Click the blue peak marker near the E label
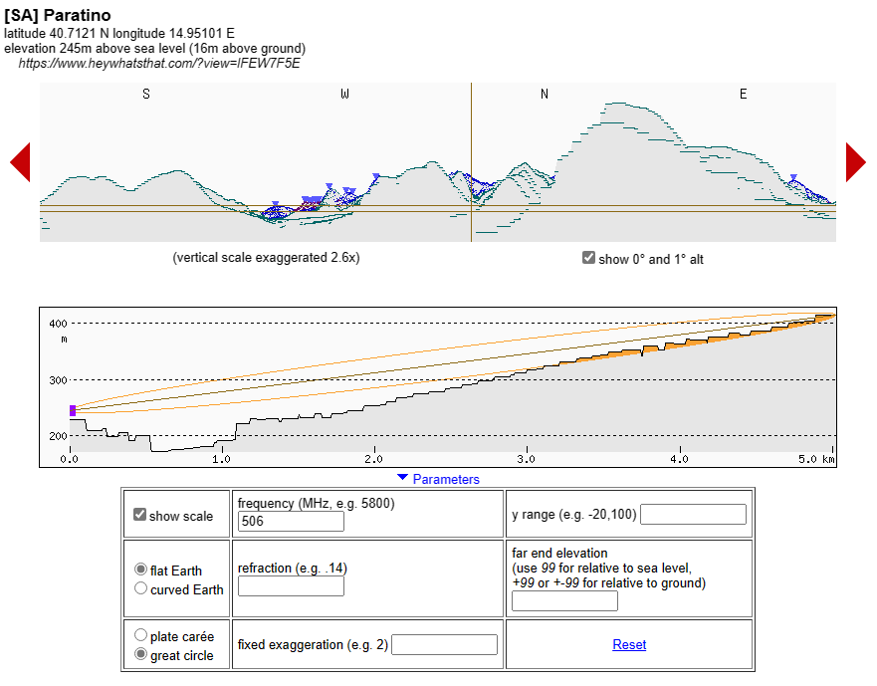The image size is (877, 686). [793, 178]
